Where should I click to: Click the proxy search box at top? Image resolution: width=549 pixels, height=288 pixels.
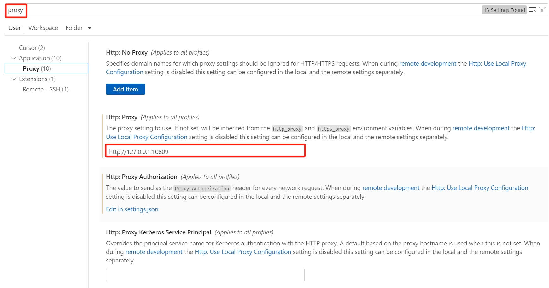click(221, 10)
